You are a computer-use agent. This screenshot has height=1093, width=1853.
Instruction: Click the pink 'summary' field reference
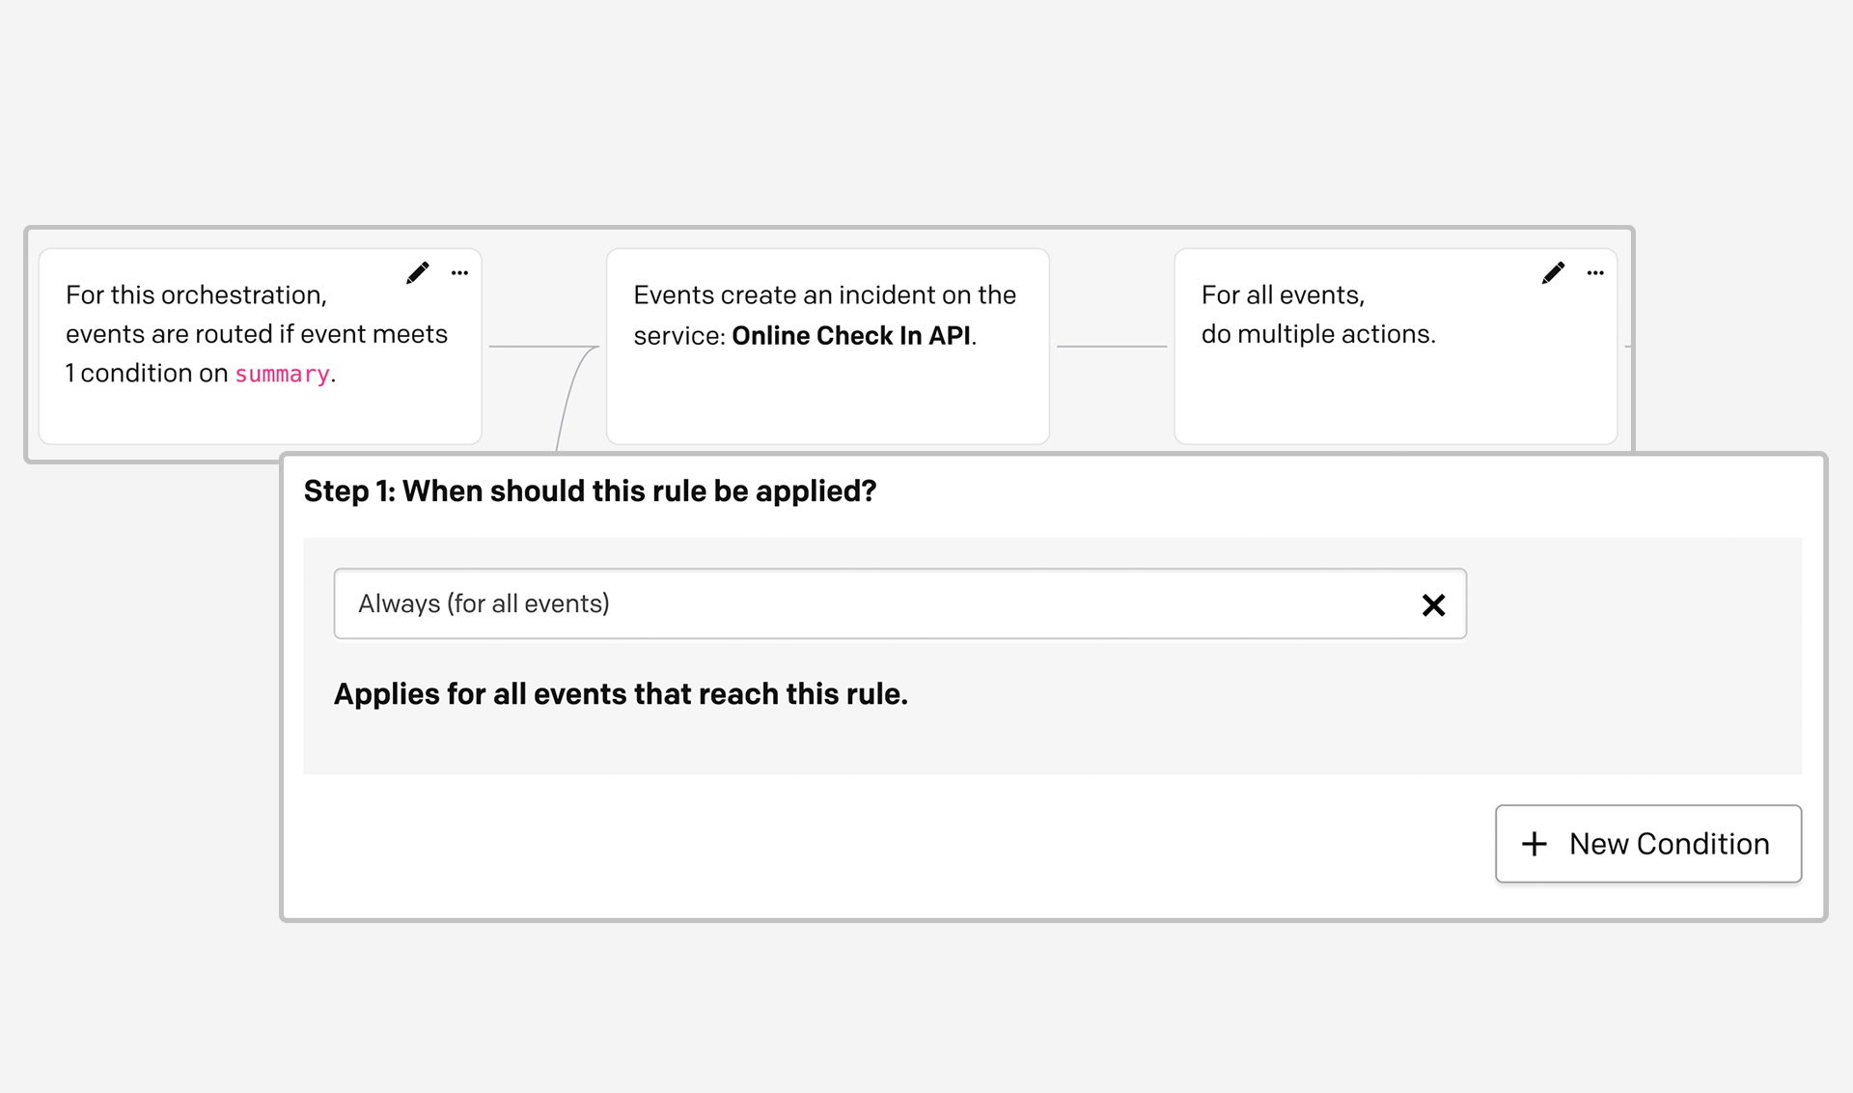(x=282, y=375)
